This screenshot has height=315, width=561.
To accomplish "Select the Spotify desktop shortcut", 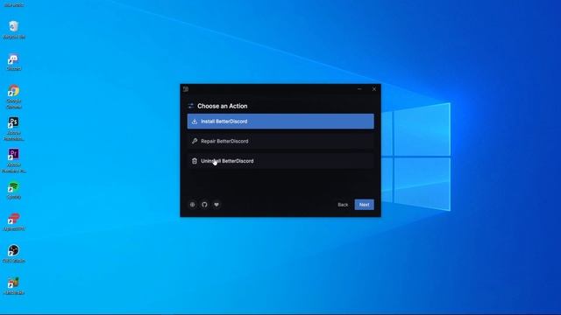I will pos(14,190).
